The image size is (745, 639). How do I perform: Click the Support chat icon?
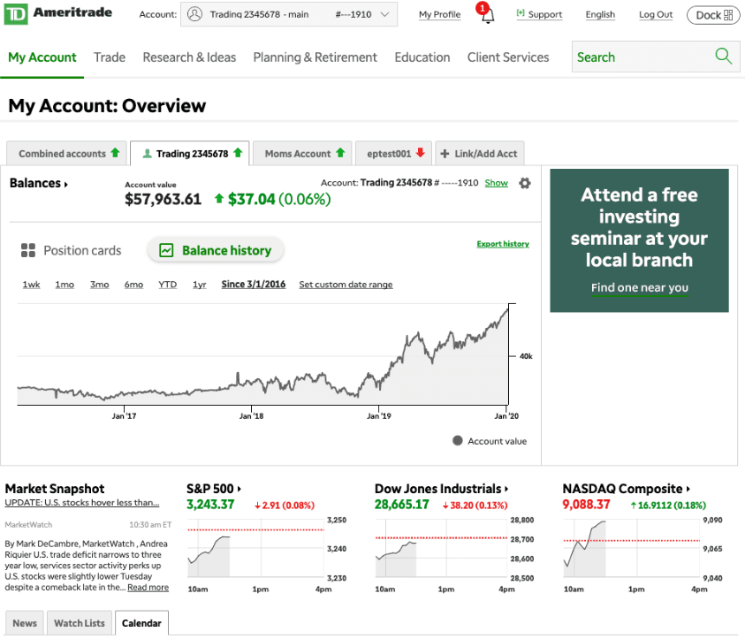point(521,13)
